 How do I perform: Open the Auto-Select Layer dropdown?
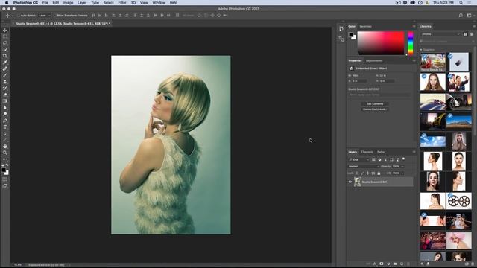coord(45,16)
